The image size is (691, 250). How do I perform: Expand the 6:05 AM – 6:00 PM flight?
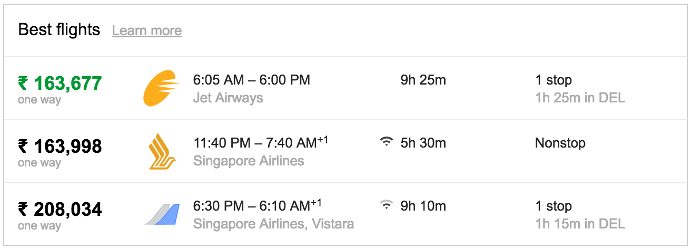pos(346,89)
